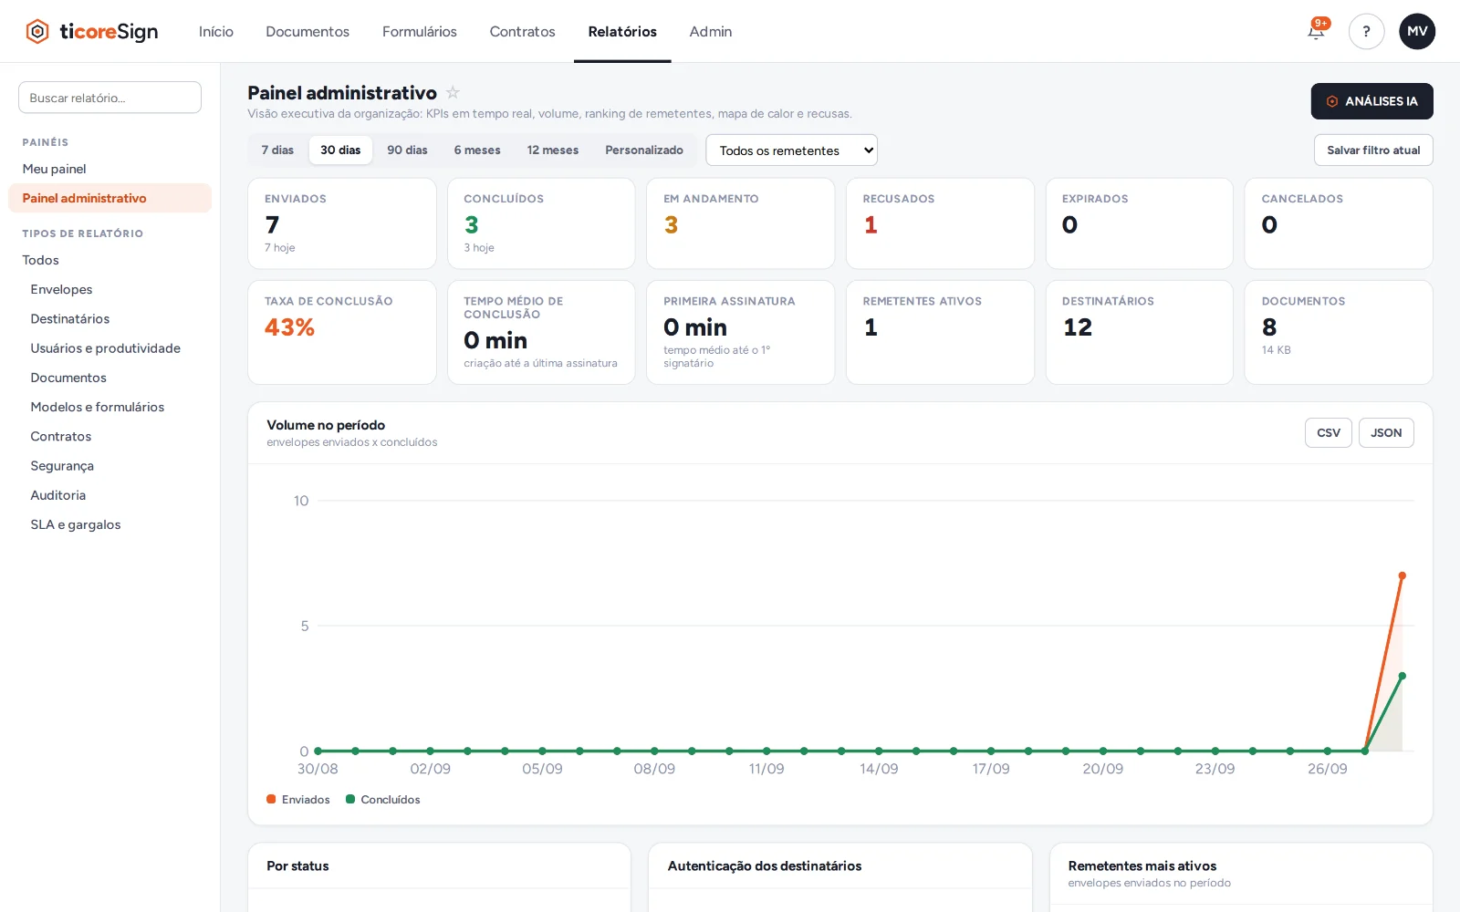1460x912 pixels.
Task: Click the last Enviados chart data point
Action: click(1403, 575)
